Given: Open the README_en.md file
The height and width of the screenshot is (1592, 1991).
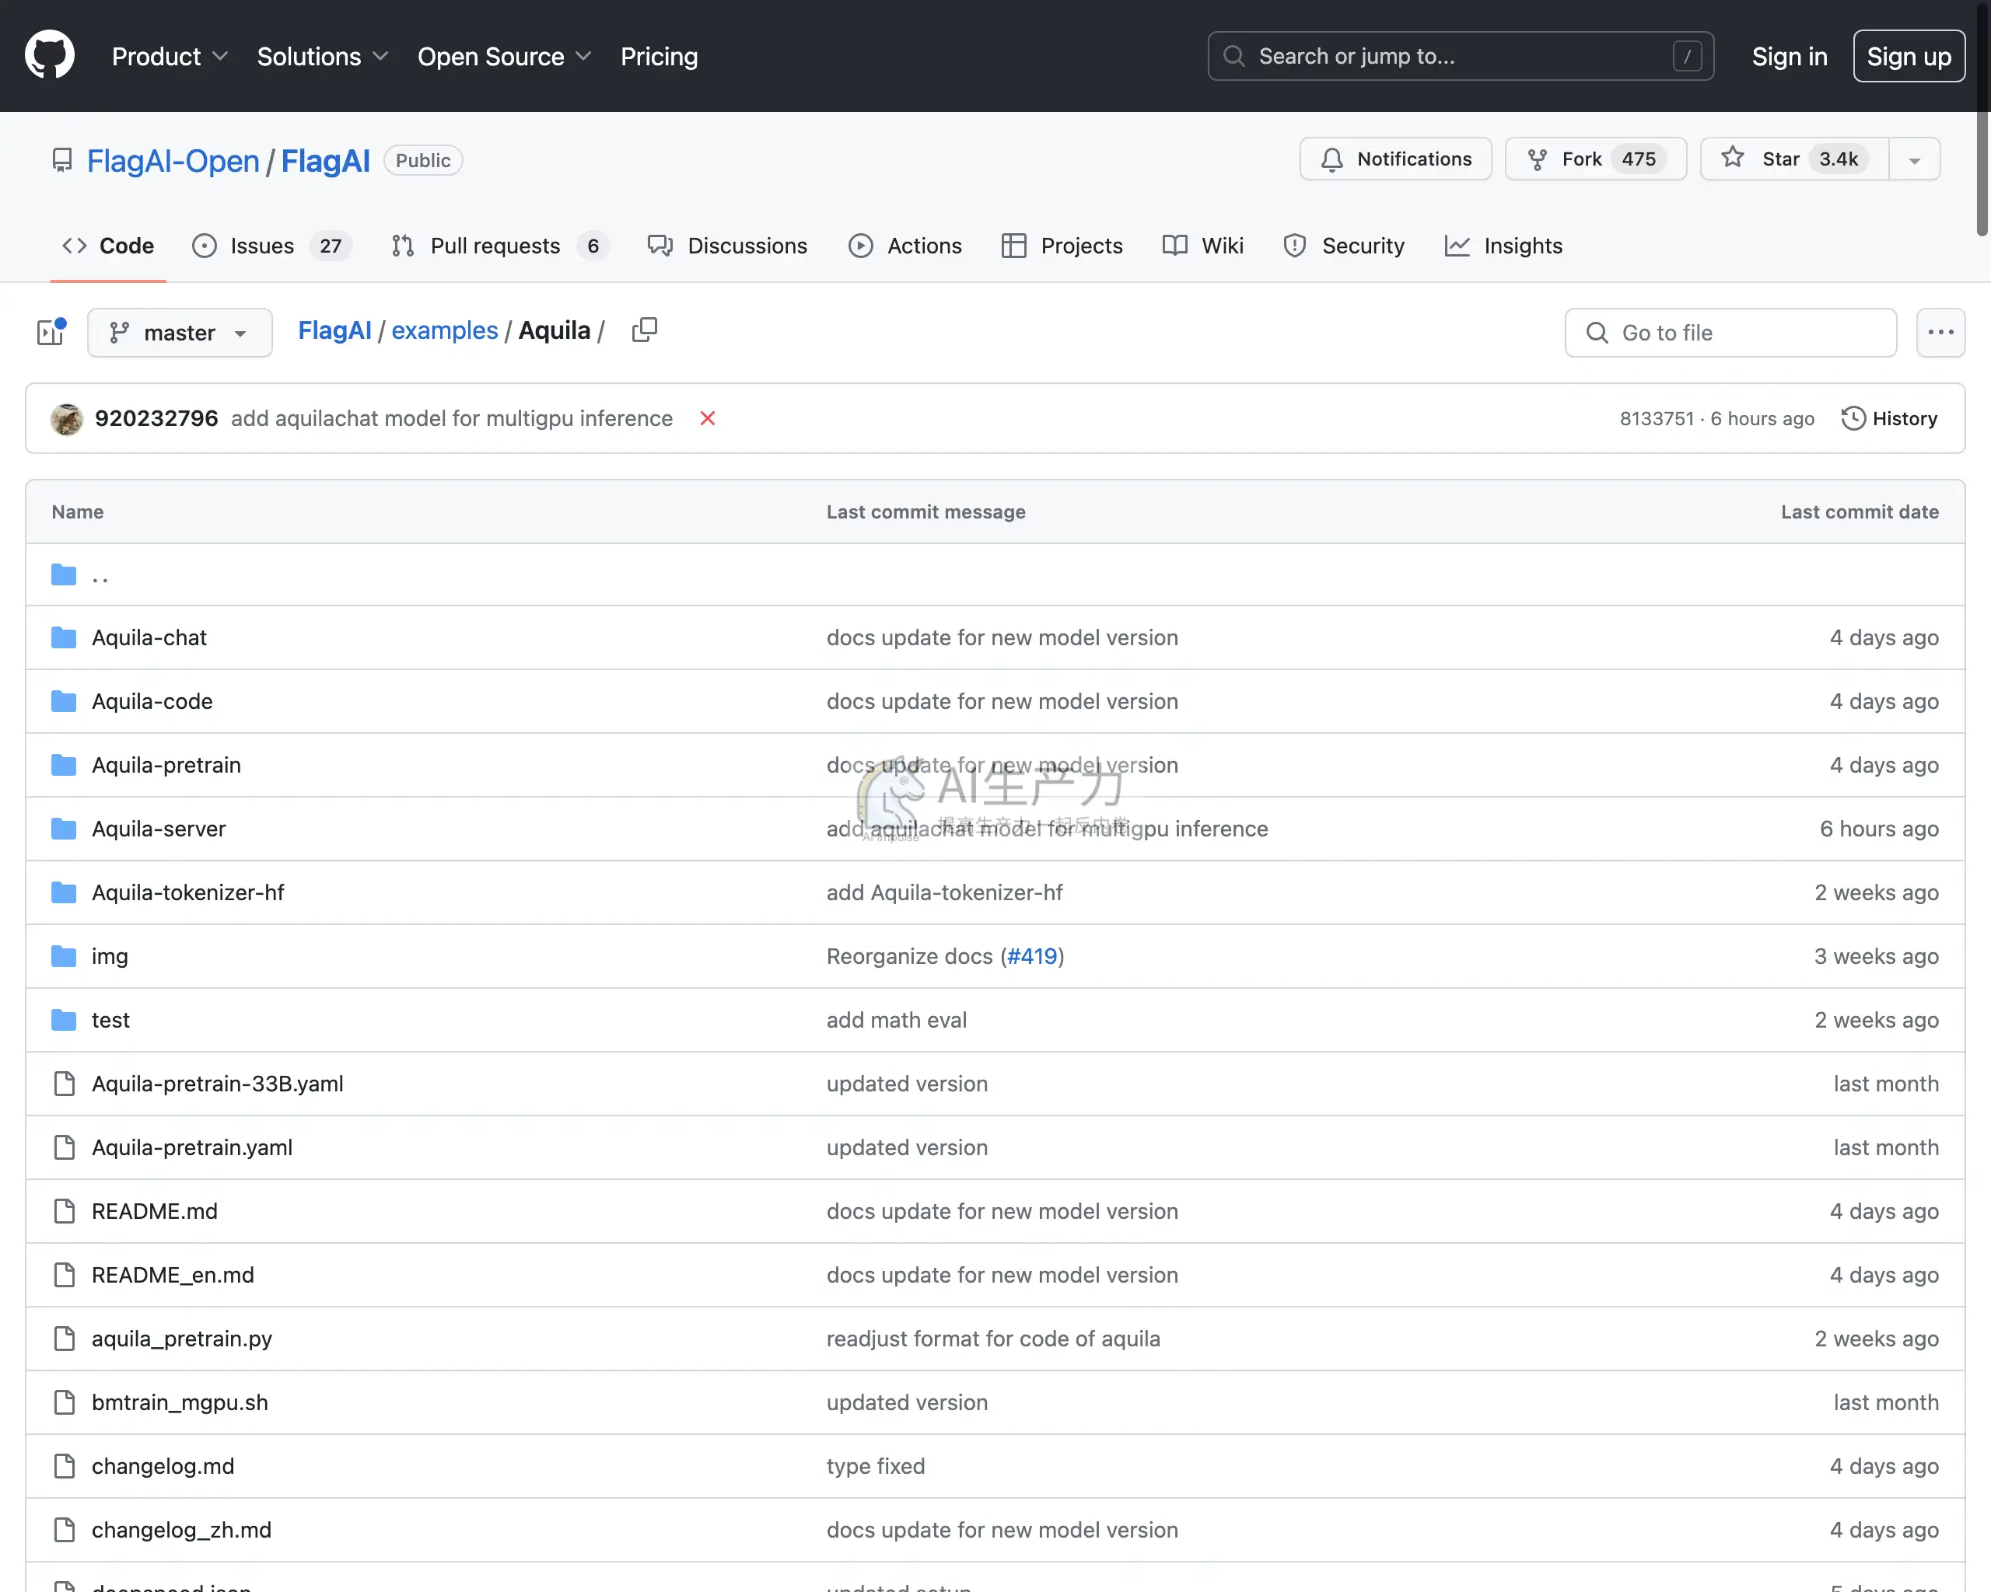Looking at the screenshot, I should click(x=173, y=1275).
